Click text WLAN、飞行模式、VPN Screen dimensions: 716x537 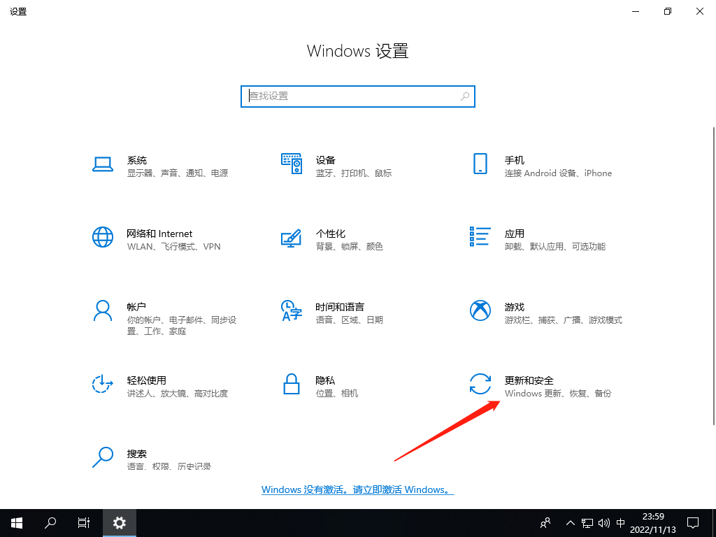[174, 247]
